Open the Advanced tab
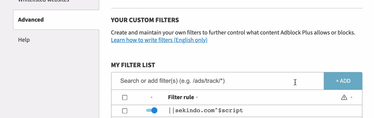Image resolution: width=374 pixels, height=118 pixels. pyautogui.click(x=31, y=20)
